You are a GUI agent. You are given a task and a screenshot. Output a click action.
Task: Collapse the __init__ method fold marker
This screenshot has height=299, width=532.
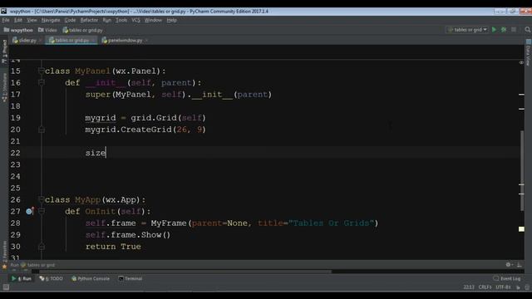click(x=42, y=82)
